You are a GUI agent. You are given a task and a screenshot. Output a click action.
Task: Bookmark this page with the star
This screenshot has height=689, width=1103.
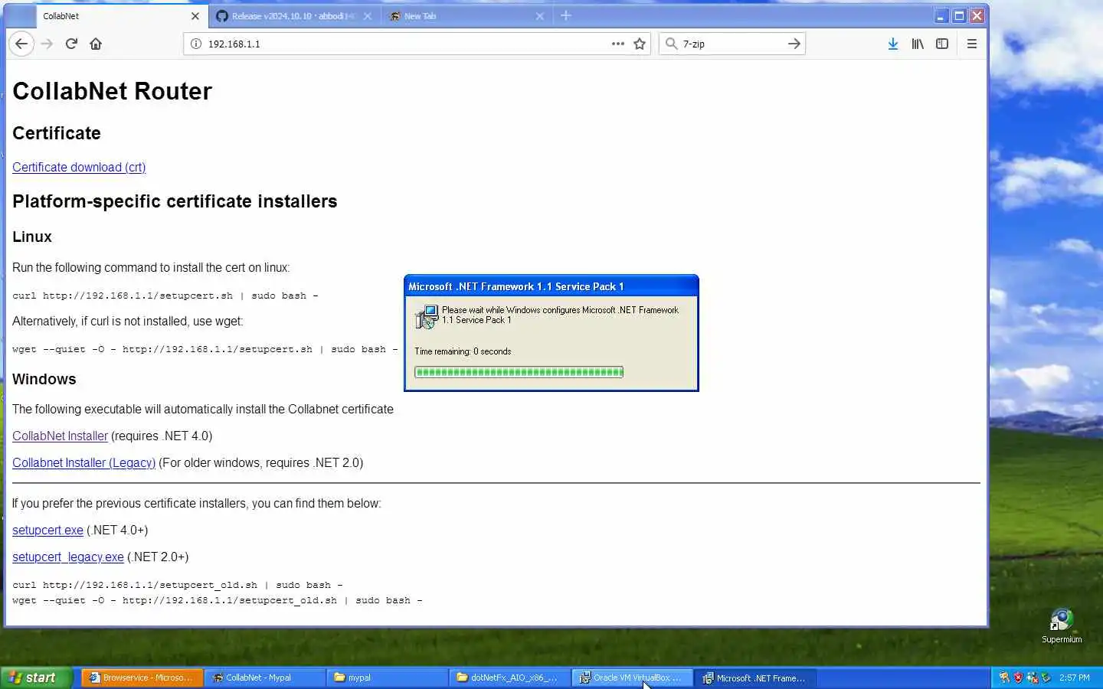(x=640, y=44)
